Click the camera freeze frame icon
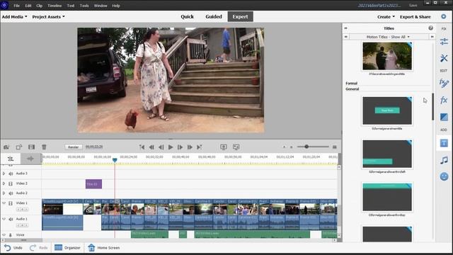 pyautogui.click(x=6, y=147)
